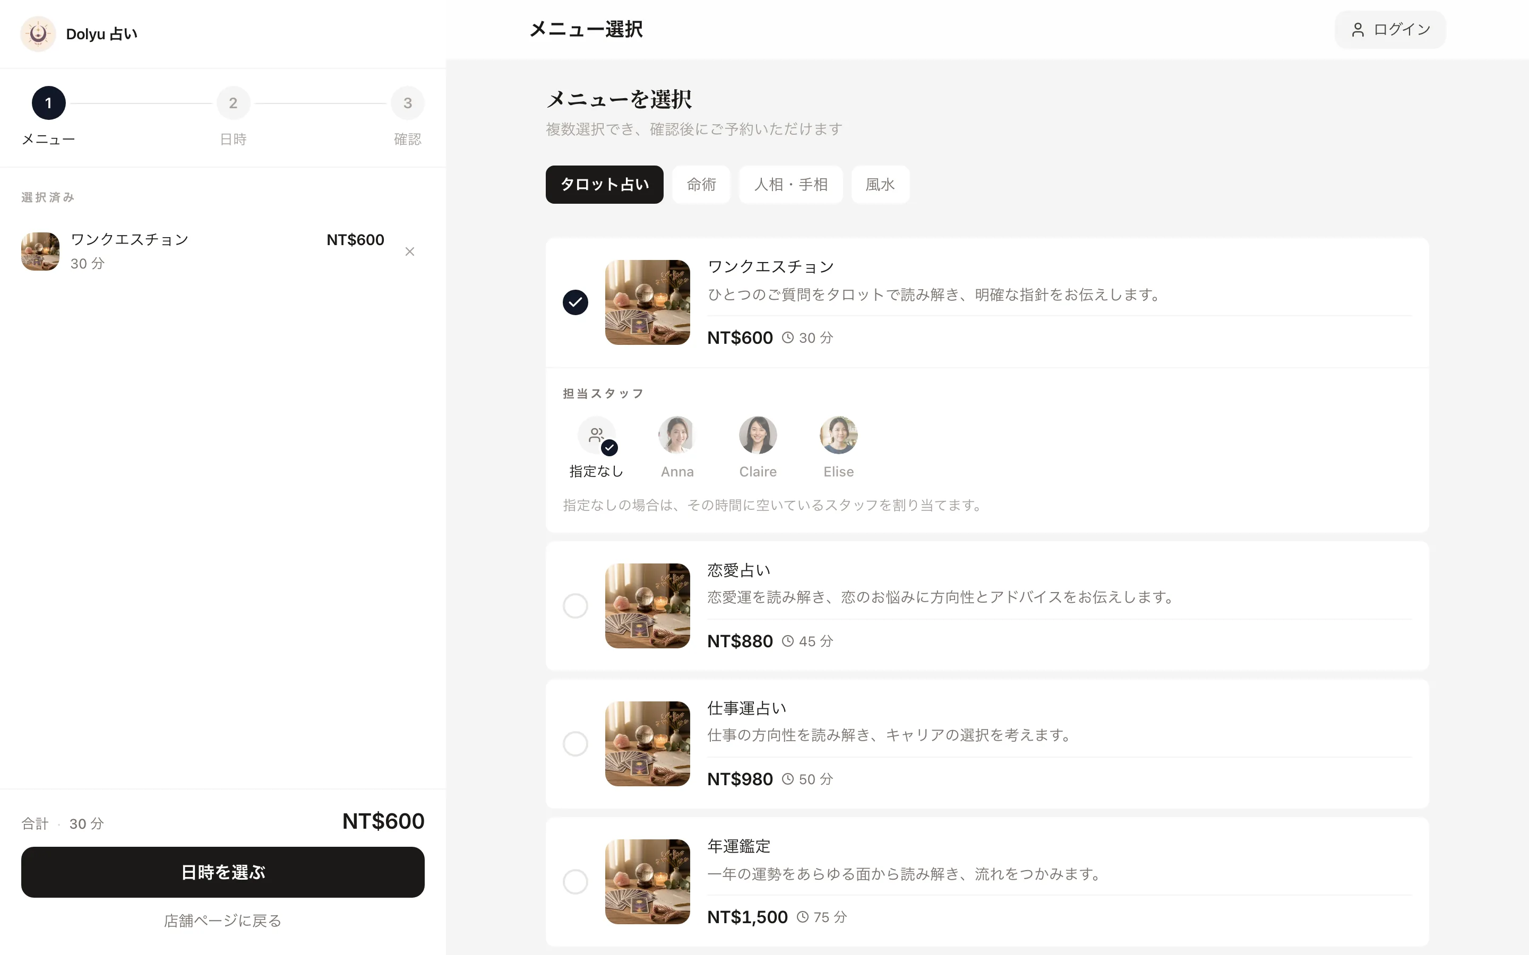Click step 1 メニュー circle

coord(49,103)
